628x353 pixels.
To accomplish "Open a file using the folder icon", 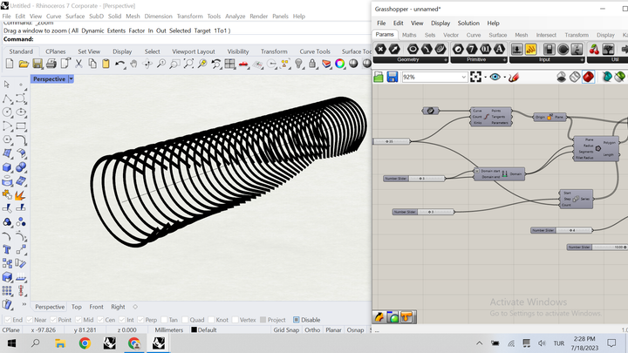I will pyautogui.click(x=24, y=64).
